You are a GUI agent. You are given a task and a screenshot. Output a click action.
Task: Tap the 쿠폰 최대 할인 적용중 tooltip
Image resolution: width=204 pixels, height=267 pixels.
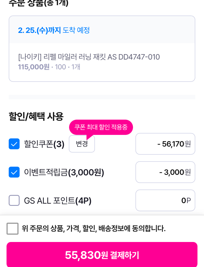[101, 127]
